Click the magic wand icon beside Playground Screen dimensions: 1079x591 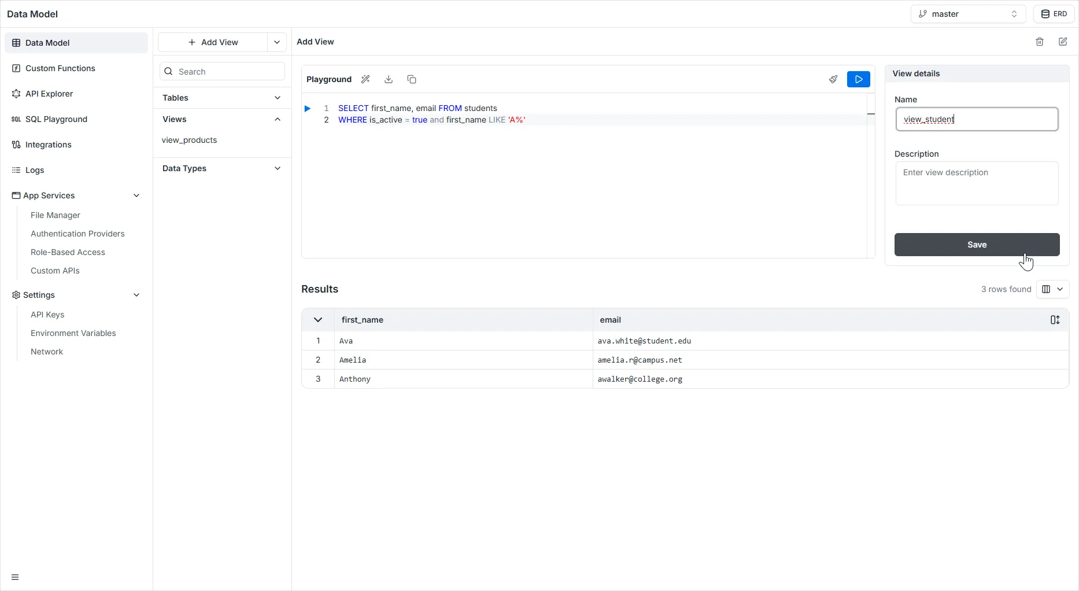[365, 79]
